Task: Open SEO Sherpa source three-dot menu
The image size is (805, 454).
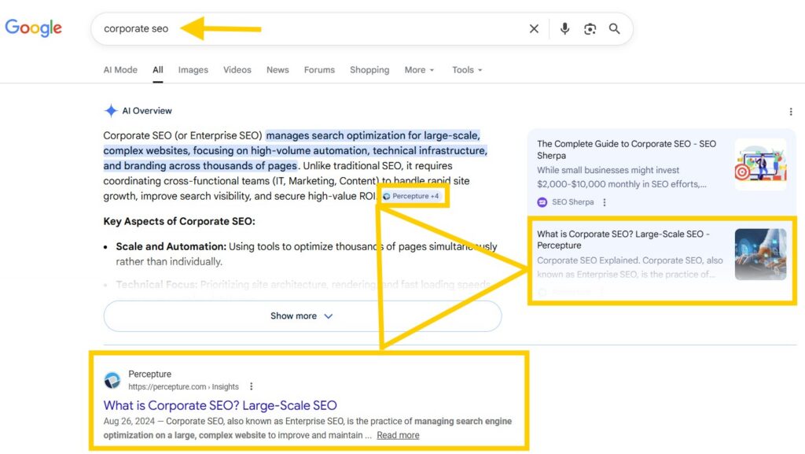Action: point(605,202)
